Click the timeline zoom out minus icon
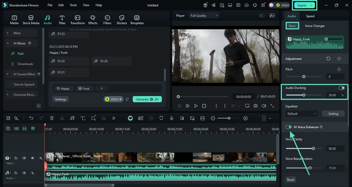Screen dimensions: 352x187 point(213,118)
